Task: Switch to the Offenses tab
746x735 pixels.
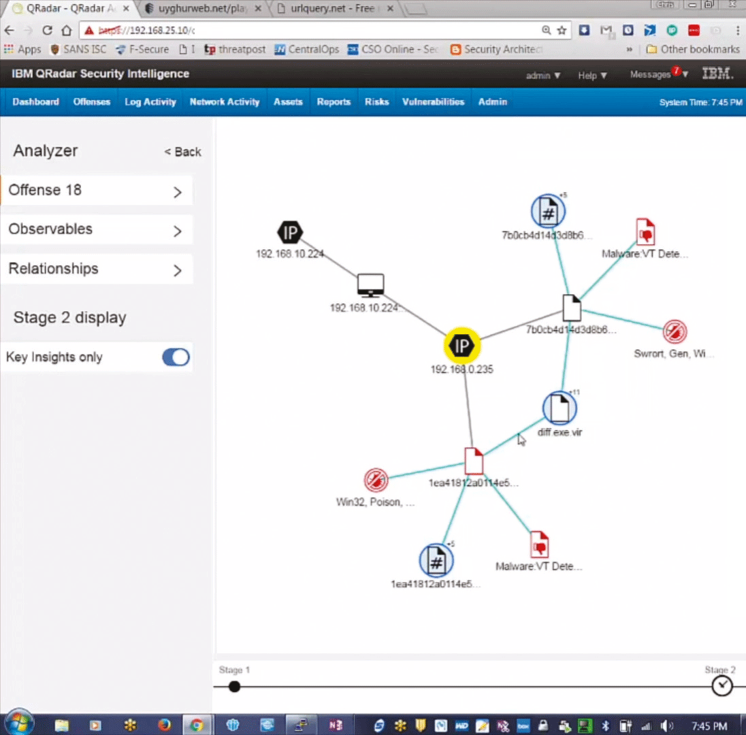Action: pos(92,102)
